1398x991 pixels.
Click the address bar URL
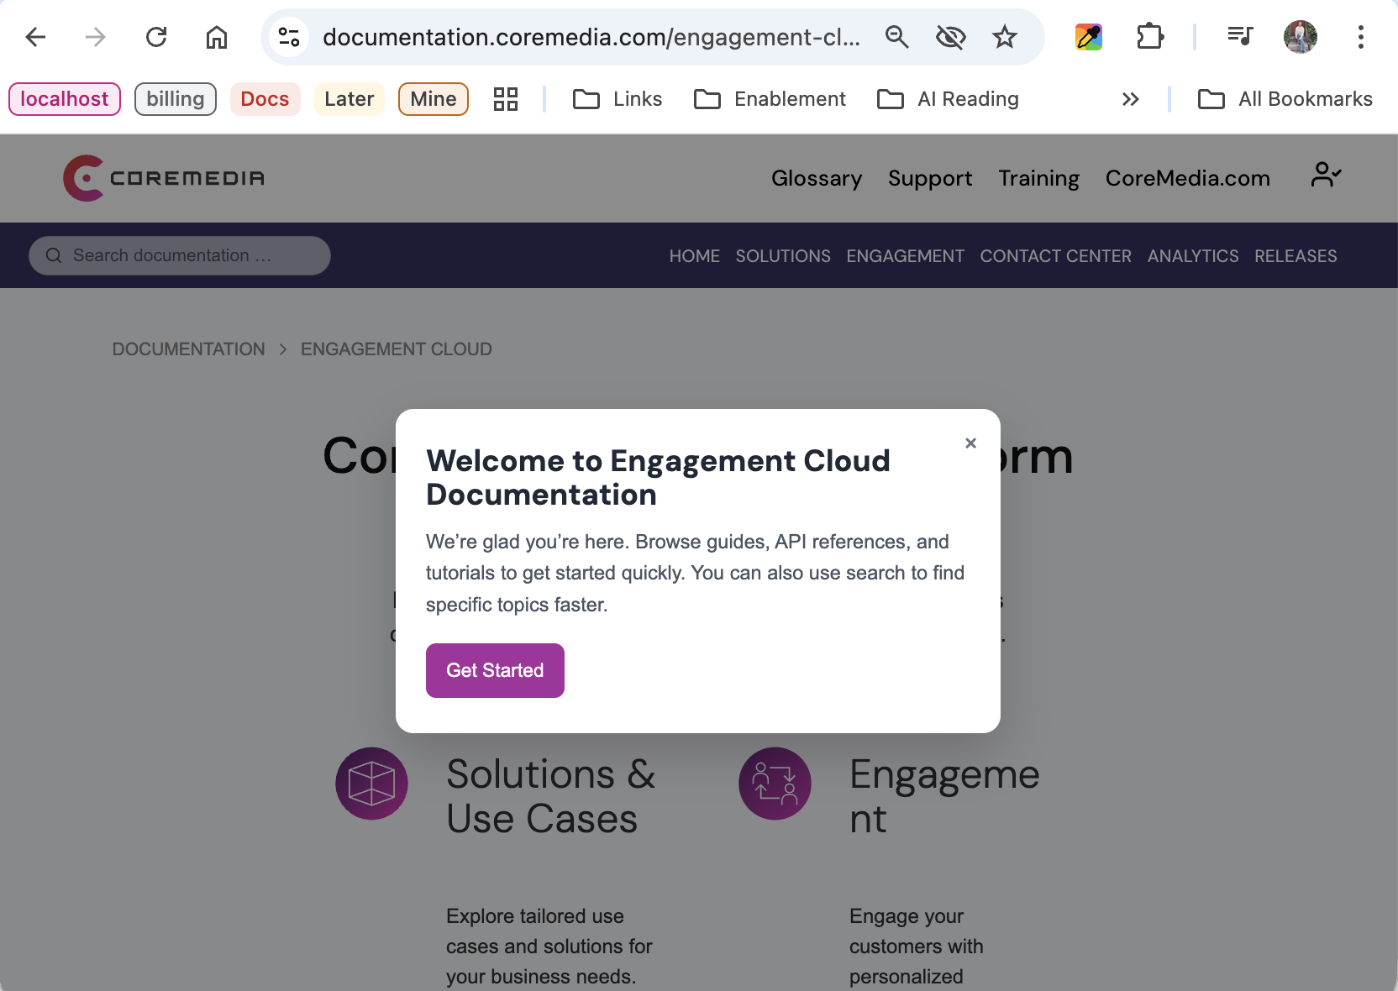pos(591,37)
